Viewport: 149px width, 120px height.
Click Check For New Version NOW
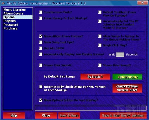pyautogui.click(x=127, y=88)
